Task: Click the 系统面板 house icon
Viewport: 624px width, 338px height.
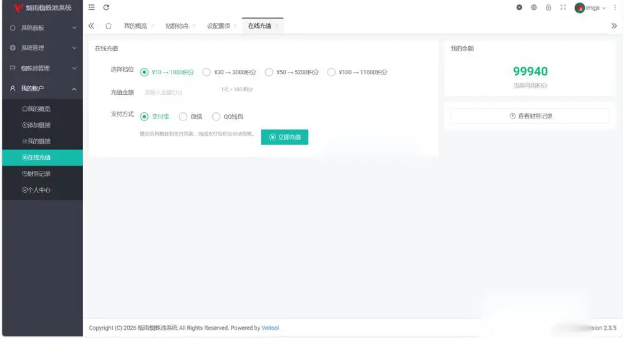Action: 12,28
